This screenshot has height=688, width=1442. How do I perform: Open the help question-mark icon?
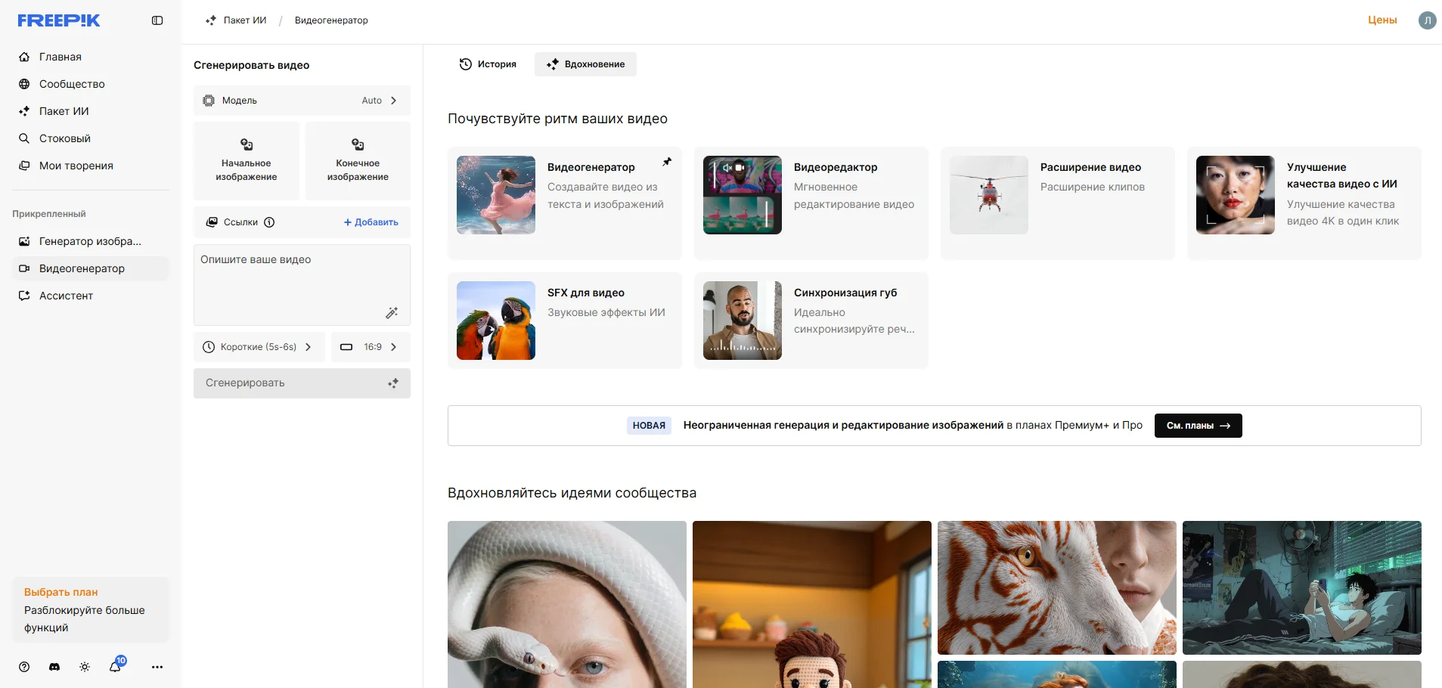point(24,667)
